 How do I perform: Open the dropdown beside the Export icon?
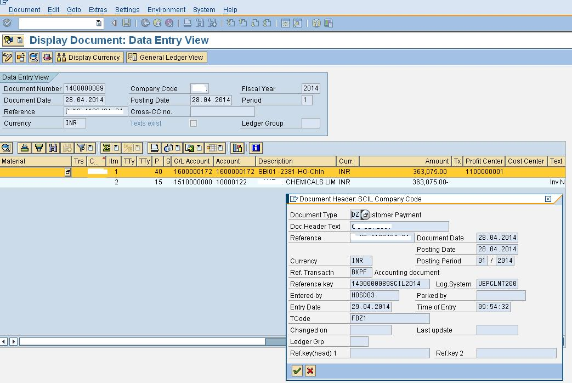click(x=200, y=148)
